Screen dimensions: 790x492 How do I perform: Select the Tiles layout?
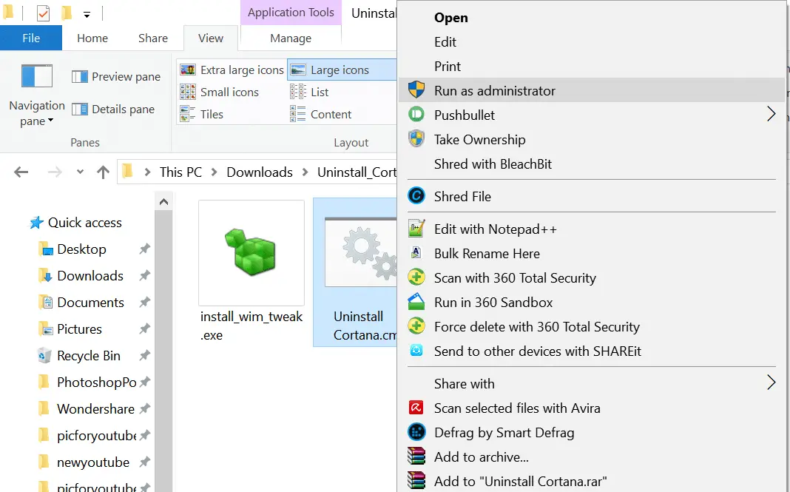201,114
